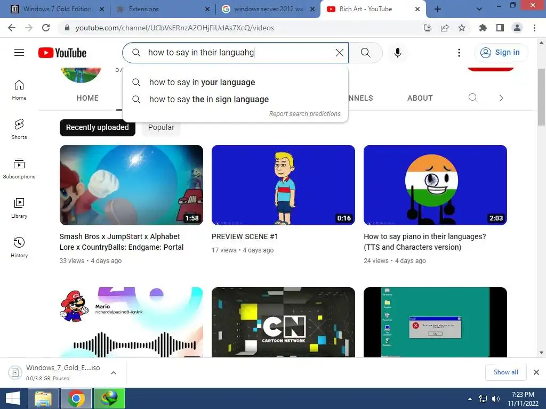546x409 pixels.
Task: Search within channel magnifier icon
Action: tap(473, 98)
